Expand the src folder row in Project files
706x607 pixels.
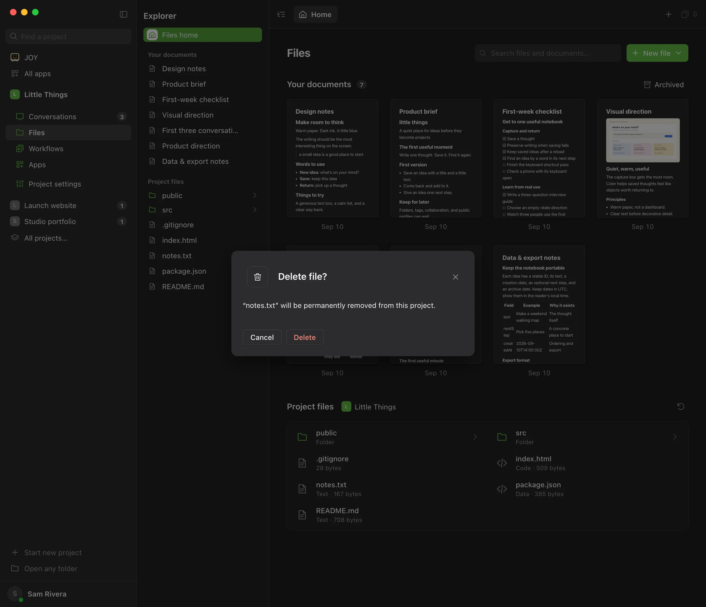(587, 437)
